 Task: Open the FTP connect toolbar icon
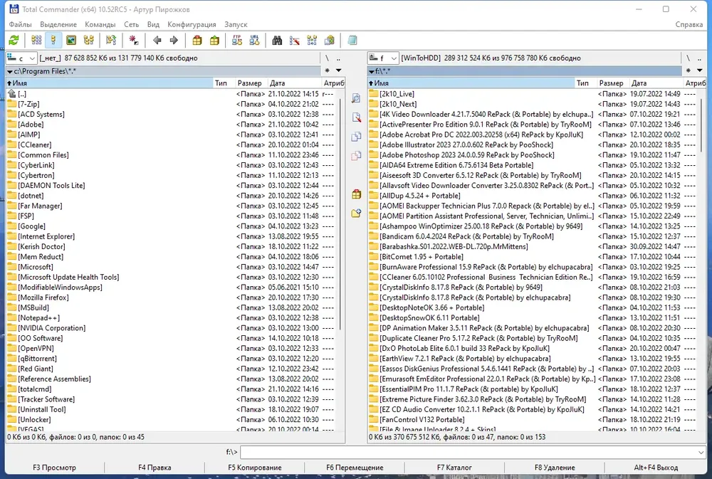click(237, 41)
